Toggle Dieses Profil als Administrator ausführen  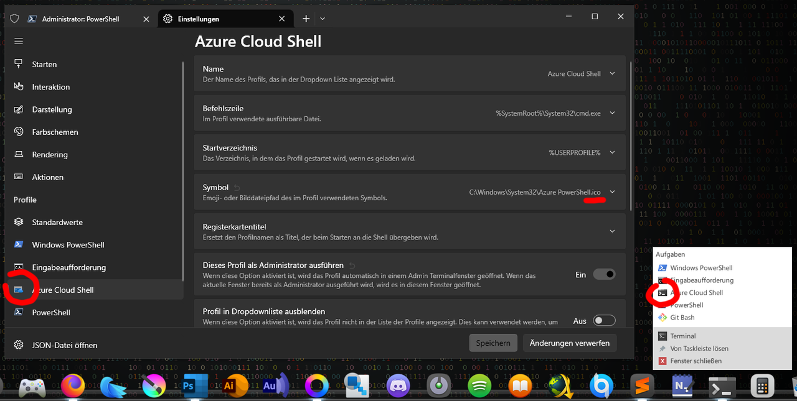[x=603, y=274]
